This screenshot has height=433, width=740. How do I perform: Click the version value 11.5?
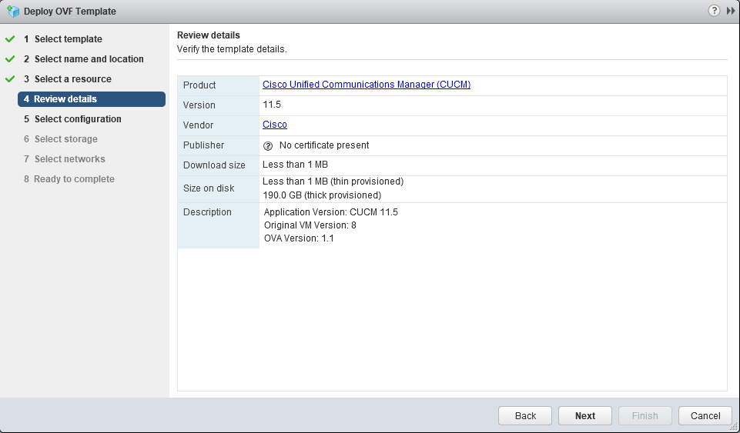272,105
